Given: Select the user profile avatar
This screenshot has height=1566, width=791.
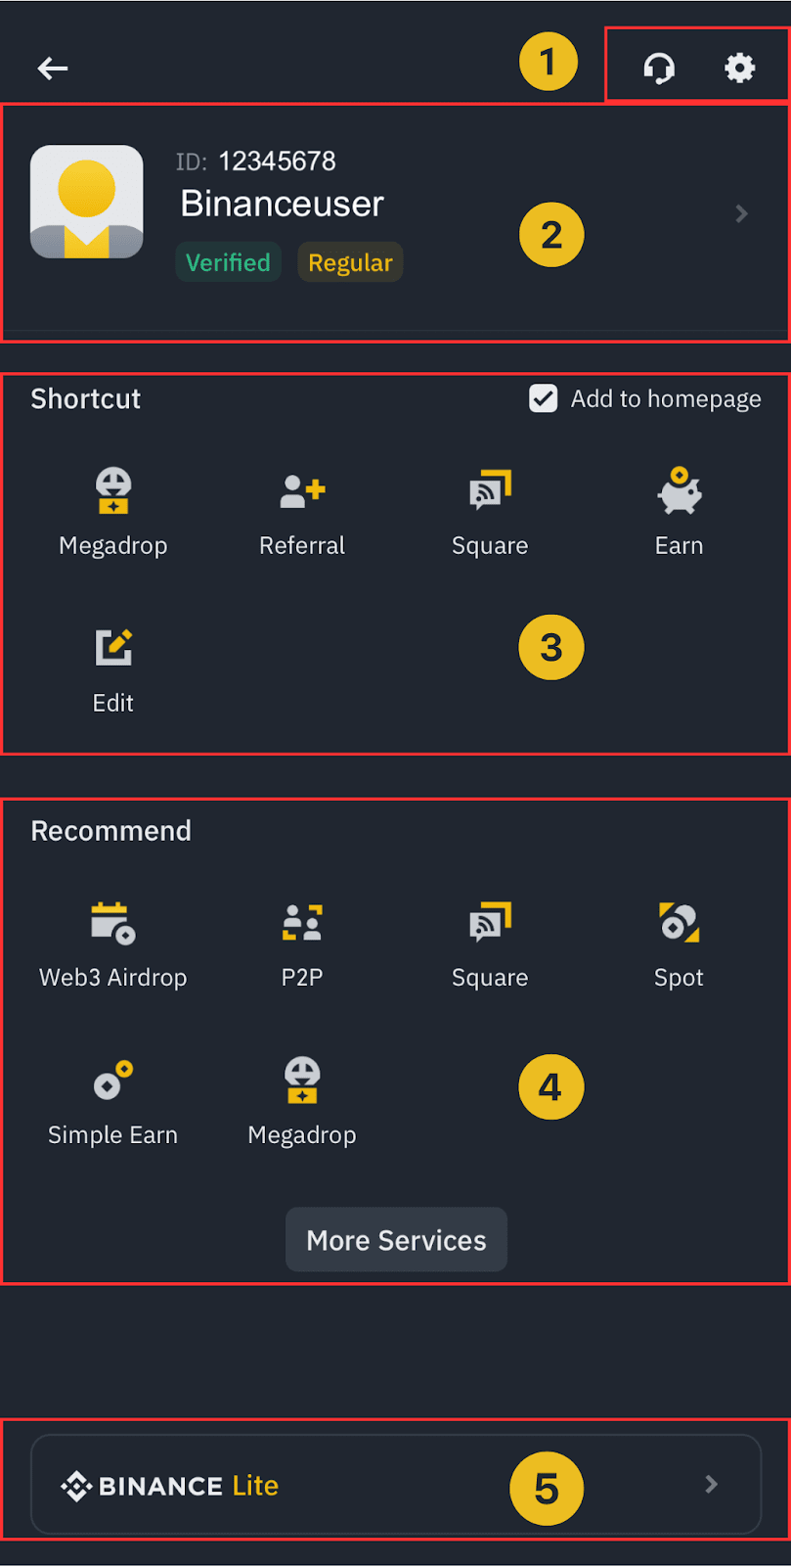Looking at the screenshot, I should (87, 203).
